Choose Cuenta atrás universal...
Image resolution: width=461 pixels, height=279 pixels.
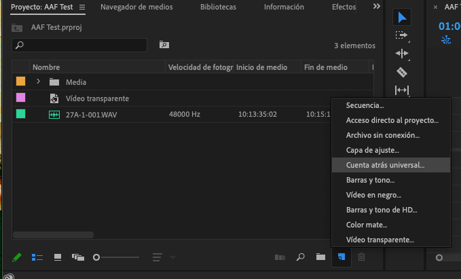391,165
